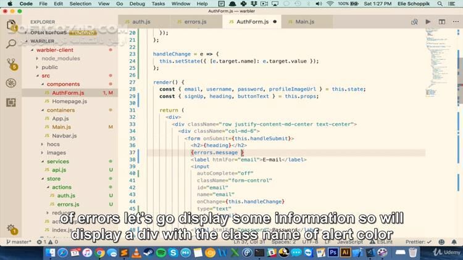Open the Debug view in activity bar
Screen dimensions: 463x260
11,83
